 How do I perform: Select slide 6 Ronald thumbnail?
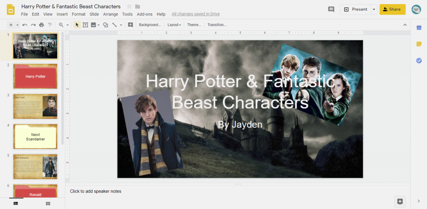(35, 191)
